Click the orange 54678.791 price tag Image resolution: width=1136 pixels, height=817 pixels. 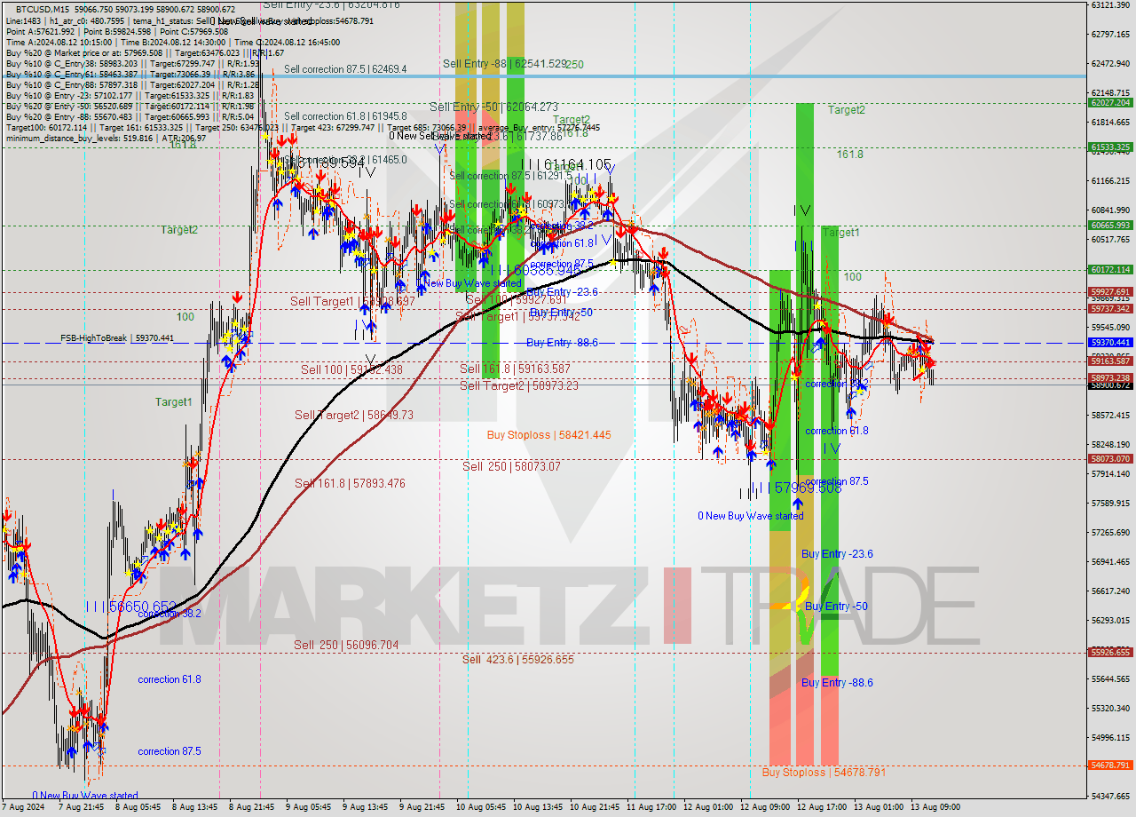(x=1110, y=765)
